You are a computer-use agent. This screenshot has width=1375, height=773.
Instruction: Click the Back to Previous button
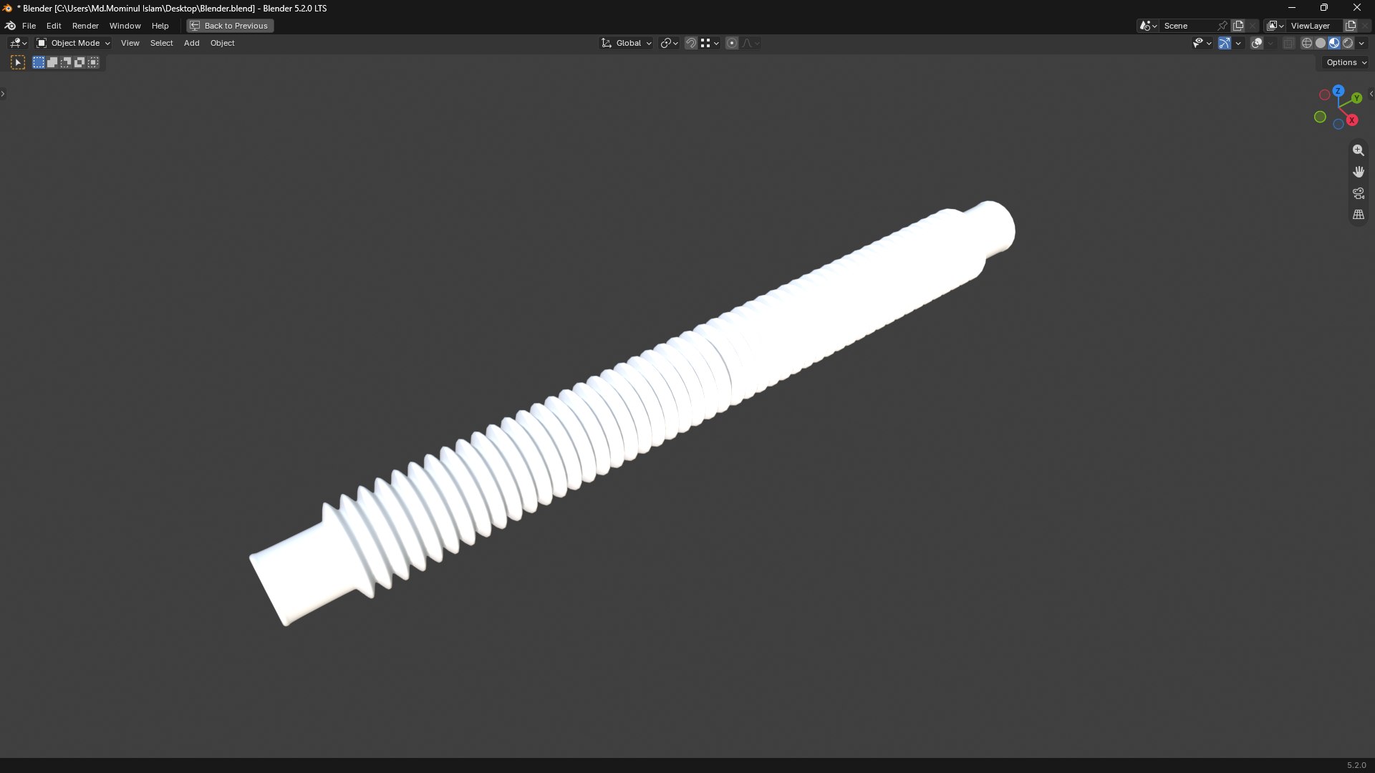point(230,26)
